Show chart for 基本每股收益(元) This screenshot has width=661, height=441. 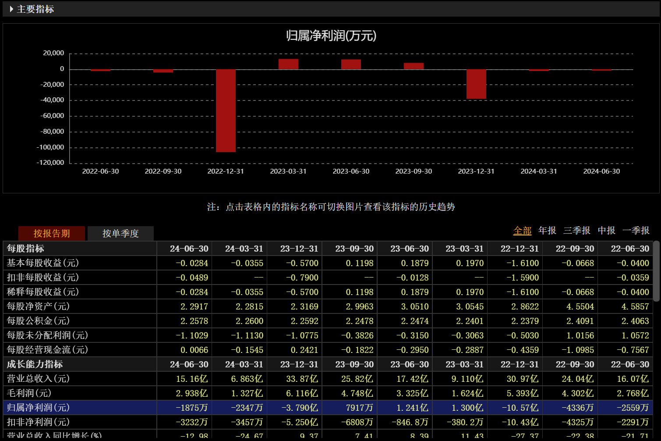43,263
